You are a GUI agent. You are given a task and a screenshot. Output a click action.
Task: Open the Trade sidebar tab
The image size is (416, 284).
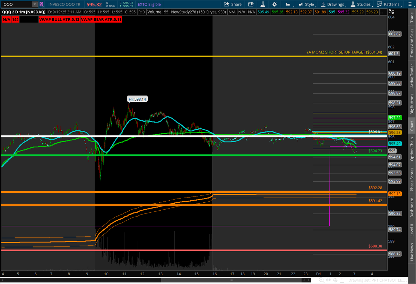coord(412,17)
